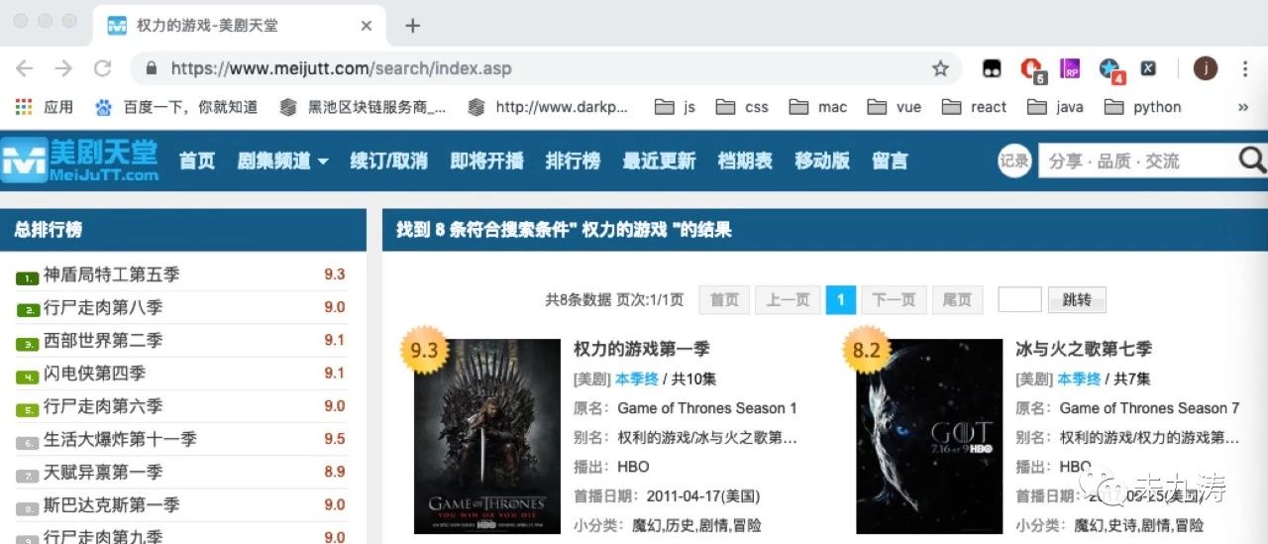Open ranking item 西部世界第二季
1268x544 pixels.
coord(103,340)
